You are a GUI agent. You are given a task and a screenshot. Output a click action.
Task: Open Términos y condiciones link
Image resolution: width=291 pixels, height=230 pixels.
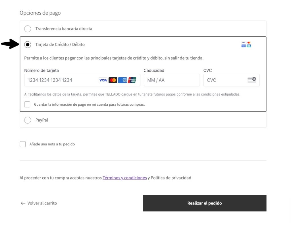coord(125,178)
